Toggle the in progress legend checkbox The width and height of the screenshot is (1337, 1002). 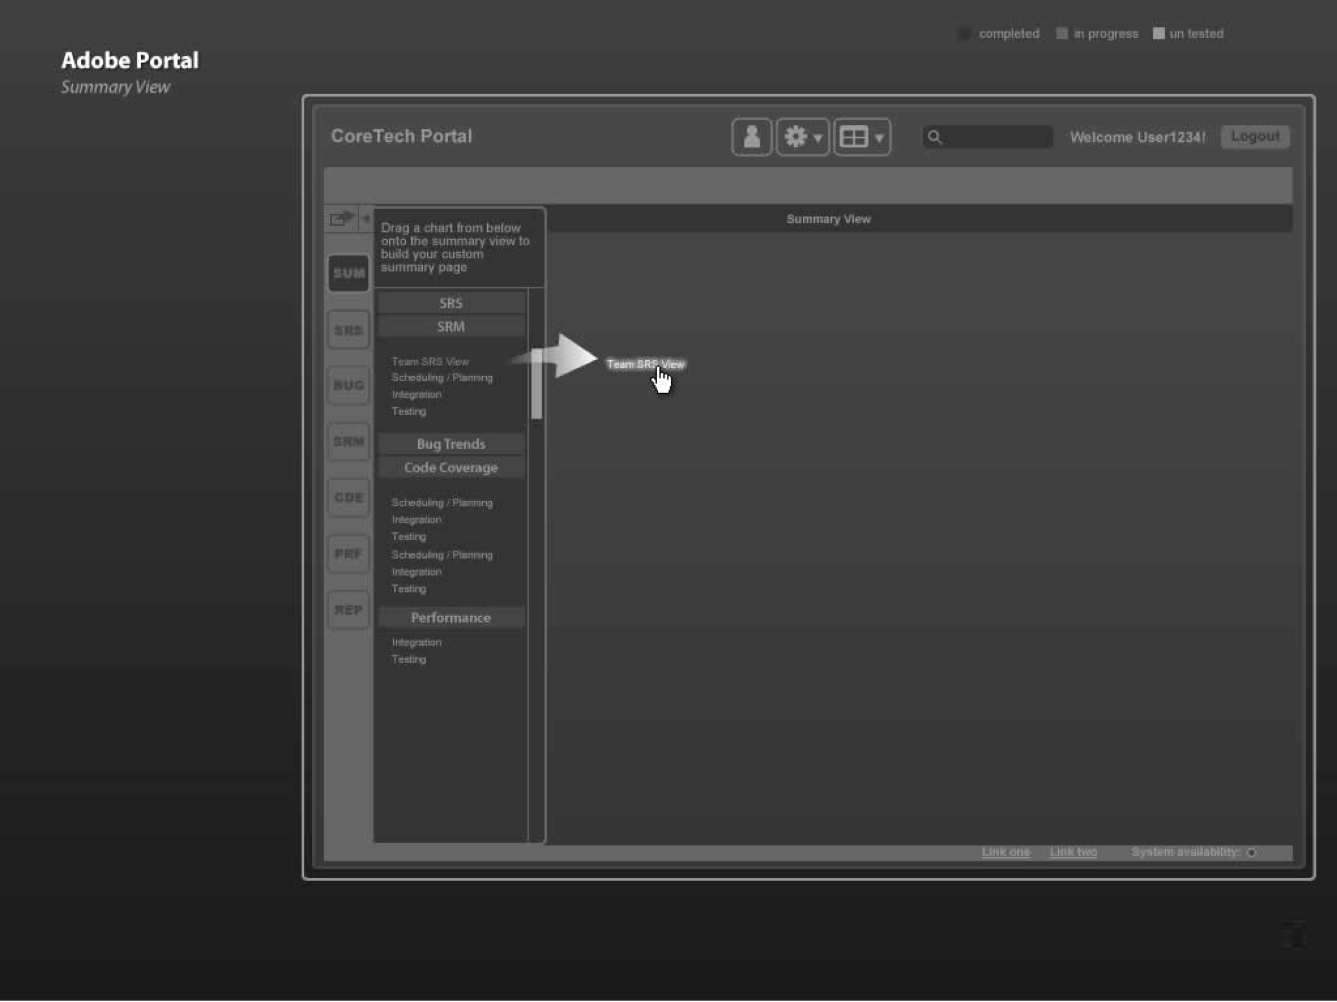point(1062,33)
